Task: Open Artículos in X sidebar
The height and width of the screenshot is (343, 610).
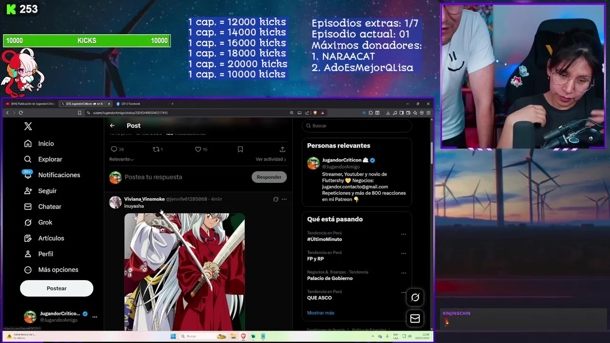Action: pos(44,238)
